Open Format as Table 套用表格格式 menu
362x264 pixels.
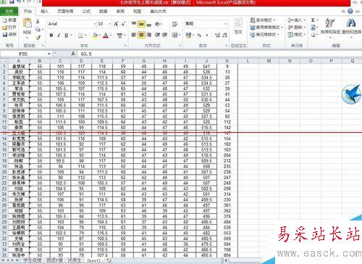tap(266, 28)
